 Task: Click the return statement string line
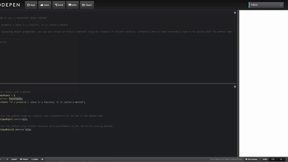point(43,102)
